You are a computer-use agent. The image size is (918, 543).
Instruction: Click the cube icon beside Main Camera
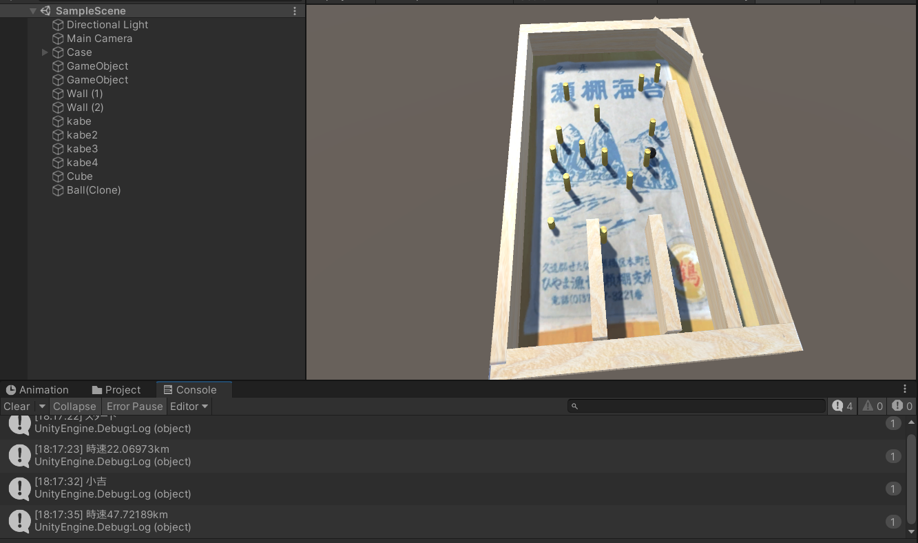59,39
